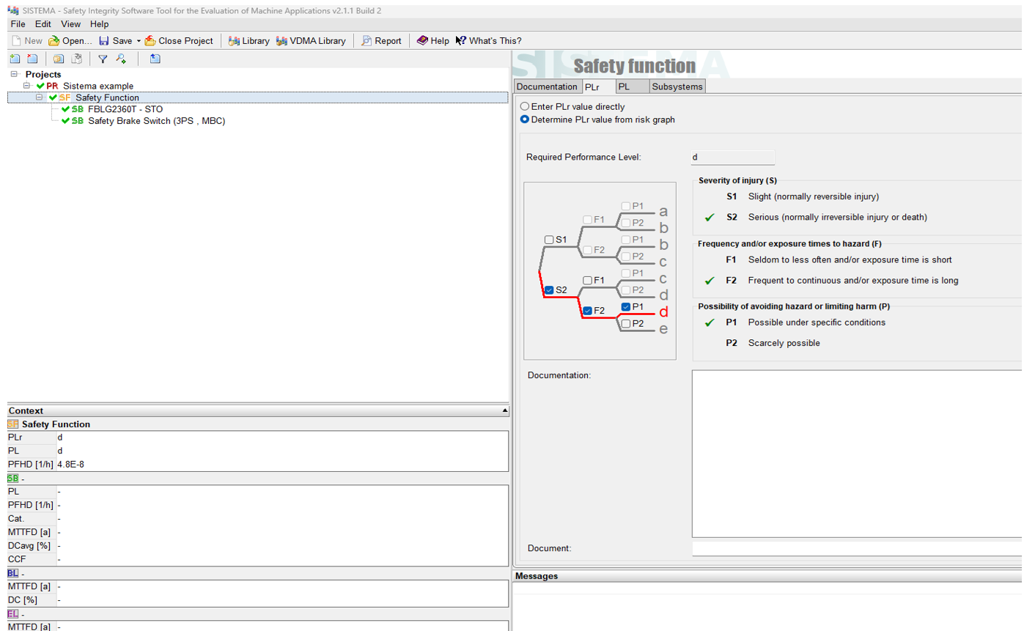This screenshot has width=1024, height=631.
Task: Click the red PR icon of Sistema example
Action: click(52, 86)
